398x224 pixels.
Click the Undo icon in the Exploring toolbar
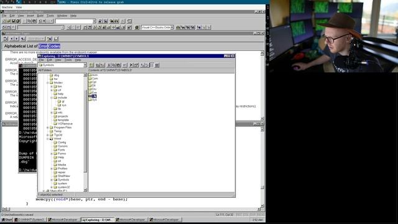[x=125, y=65]
